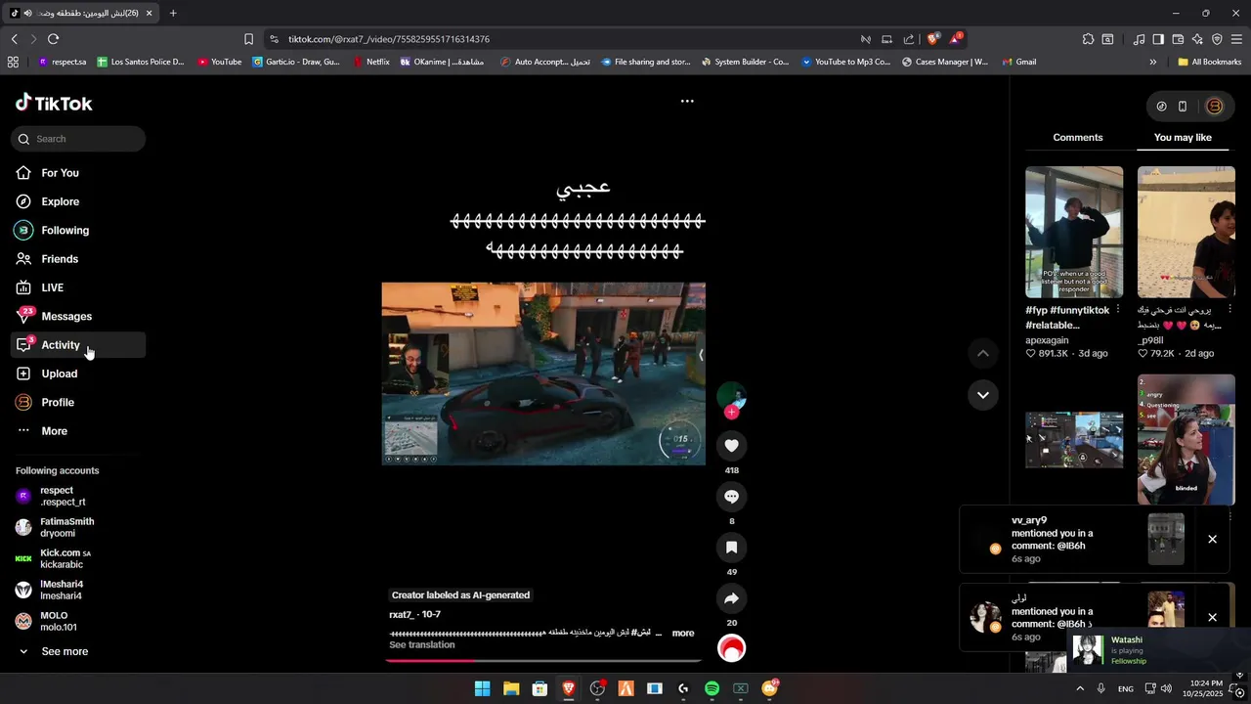Open apexagain suggested video thumbnail
1251x704 pixels.
1074,232
